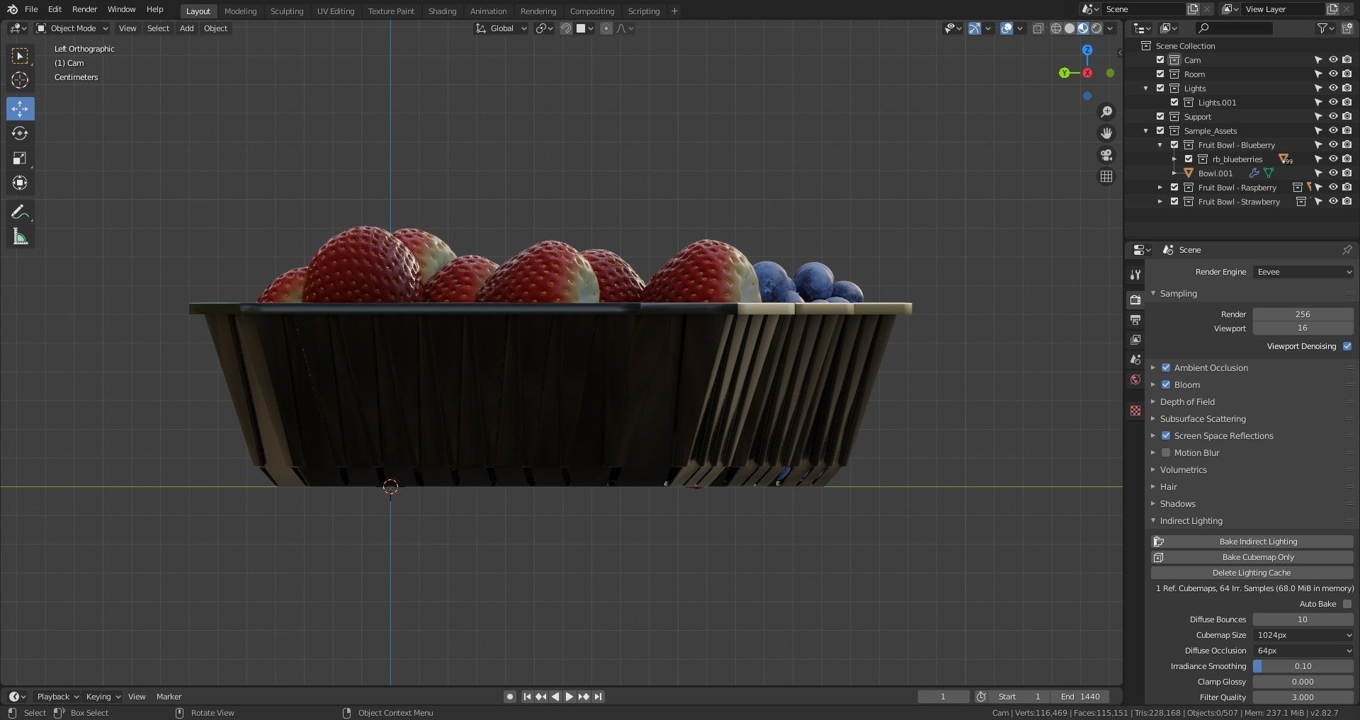Activate the Rotate tool
Viewport: 1360px width, 720px height.
pos(20,133)
